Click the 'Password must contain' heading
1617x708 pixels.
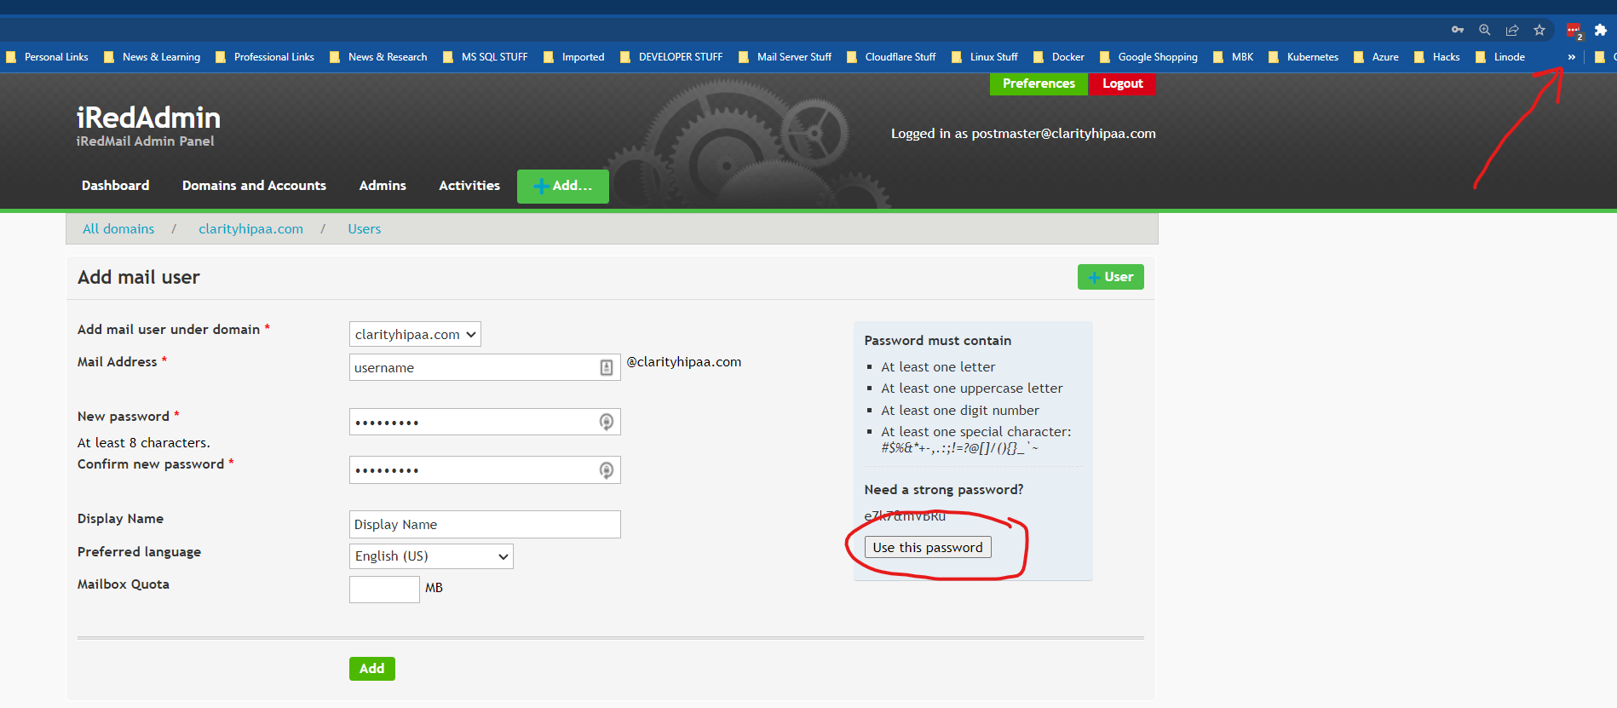(938, 341)
